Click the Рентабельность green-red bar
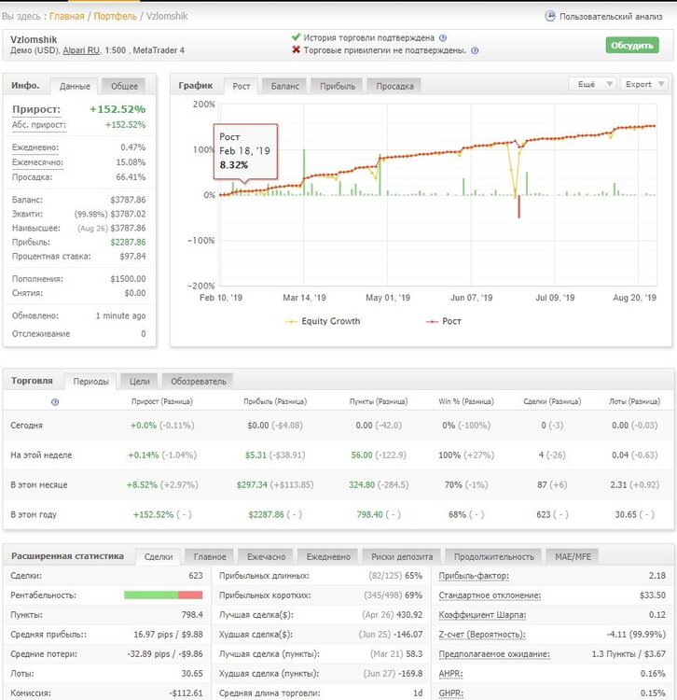677x700 pixels. pos(163,595)
